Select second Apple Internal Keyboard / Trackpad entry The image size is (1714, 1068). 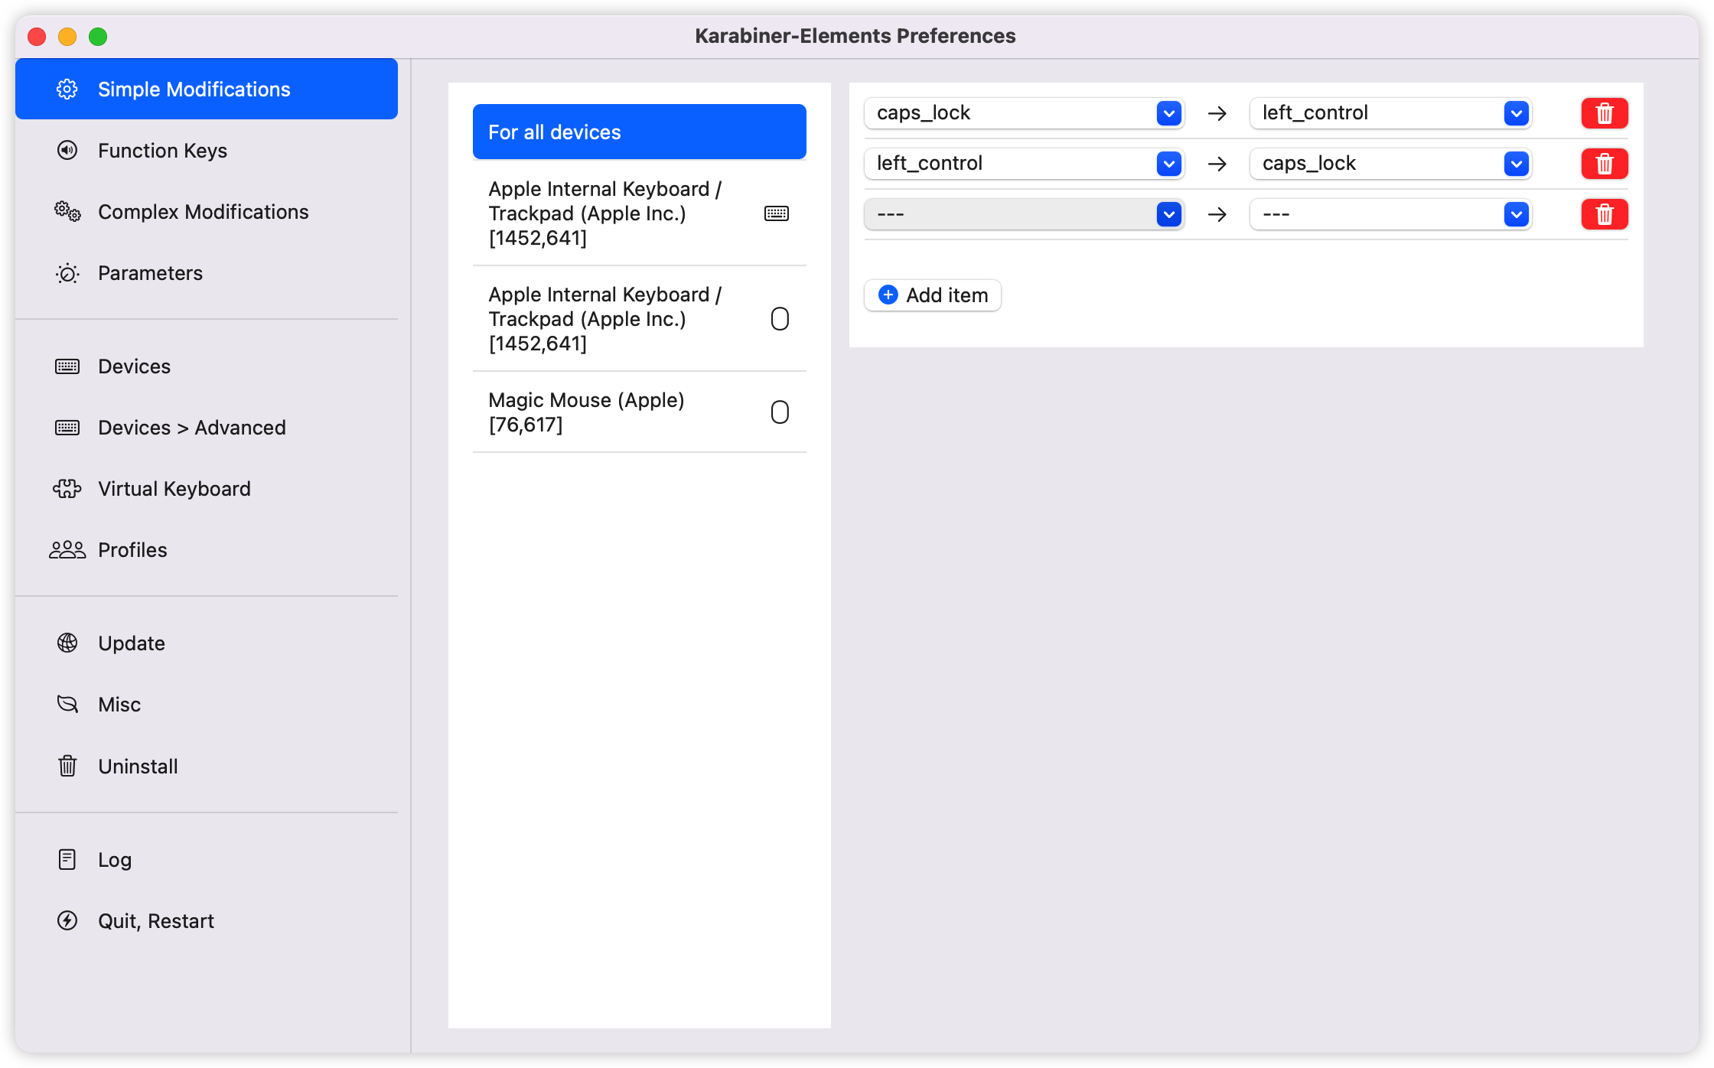pos(640,319)
